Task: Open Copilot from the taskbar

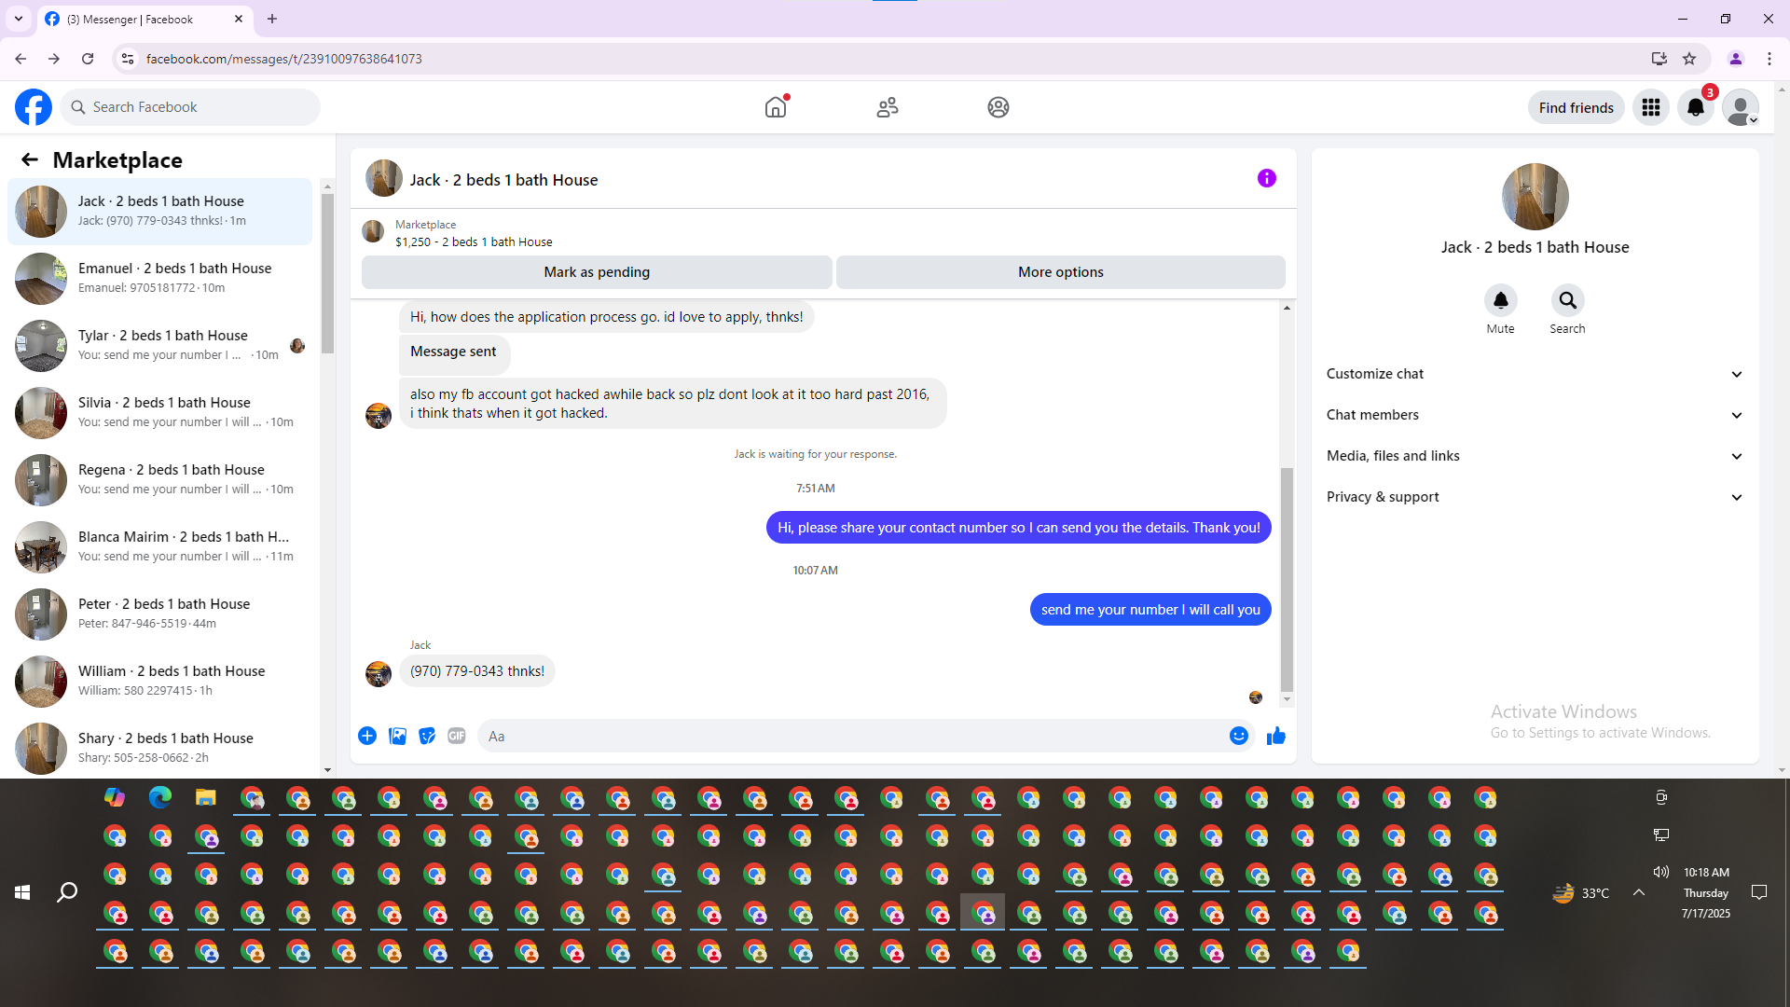Action: pyautogui.click(x=115, y=797)
